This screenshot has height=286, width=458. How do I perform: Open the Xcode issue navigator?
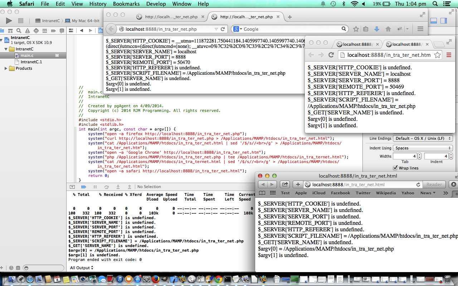click(28, 30)
